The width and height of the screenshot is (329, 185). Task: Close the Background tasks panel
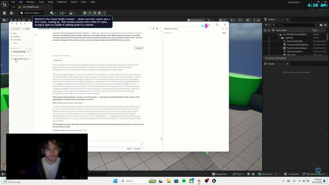pyautogui.click(x=226, y=29)
